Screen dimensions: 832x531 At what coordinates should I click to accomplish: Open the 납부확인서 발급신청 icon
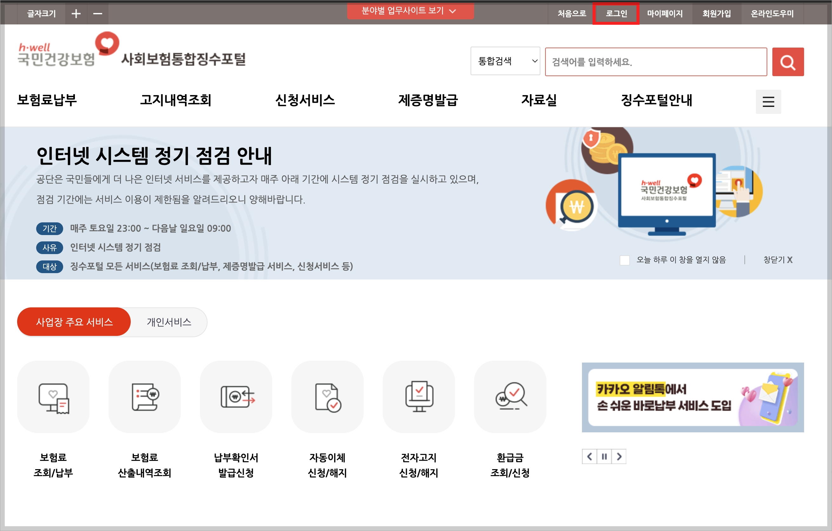(x=236, y=397)
